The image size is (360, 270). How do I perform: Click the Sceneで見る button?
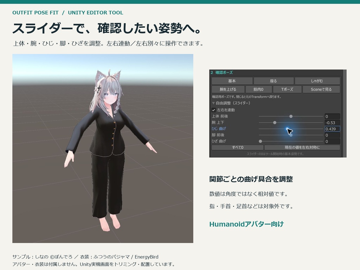321,89
